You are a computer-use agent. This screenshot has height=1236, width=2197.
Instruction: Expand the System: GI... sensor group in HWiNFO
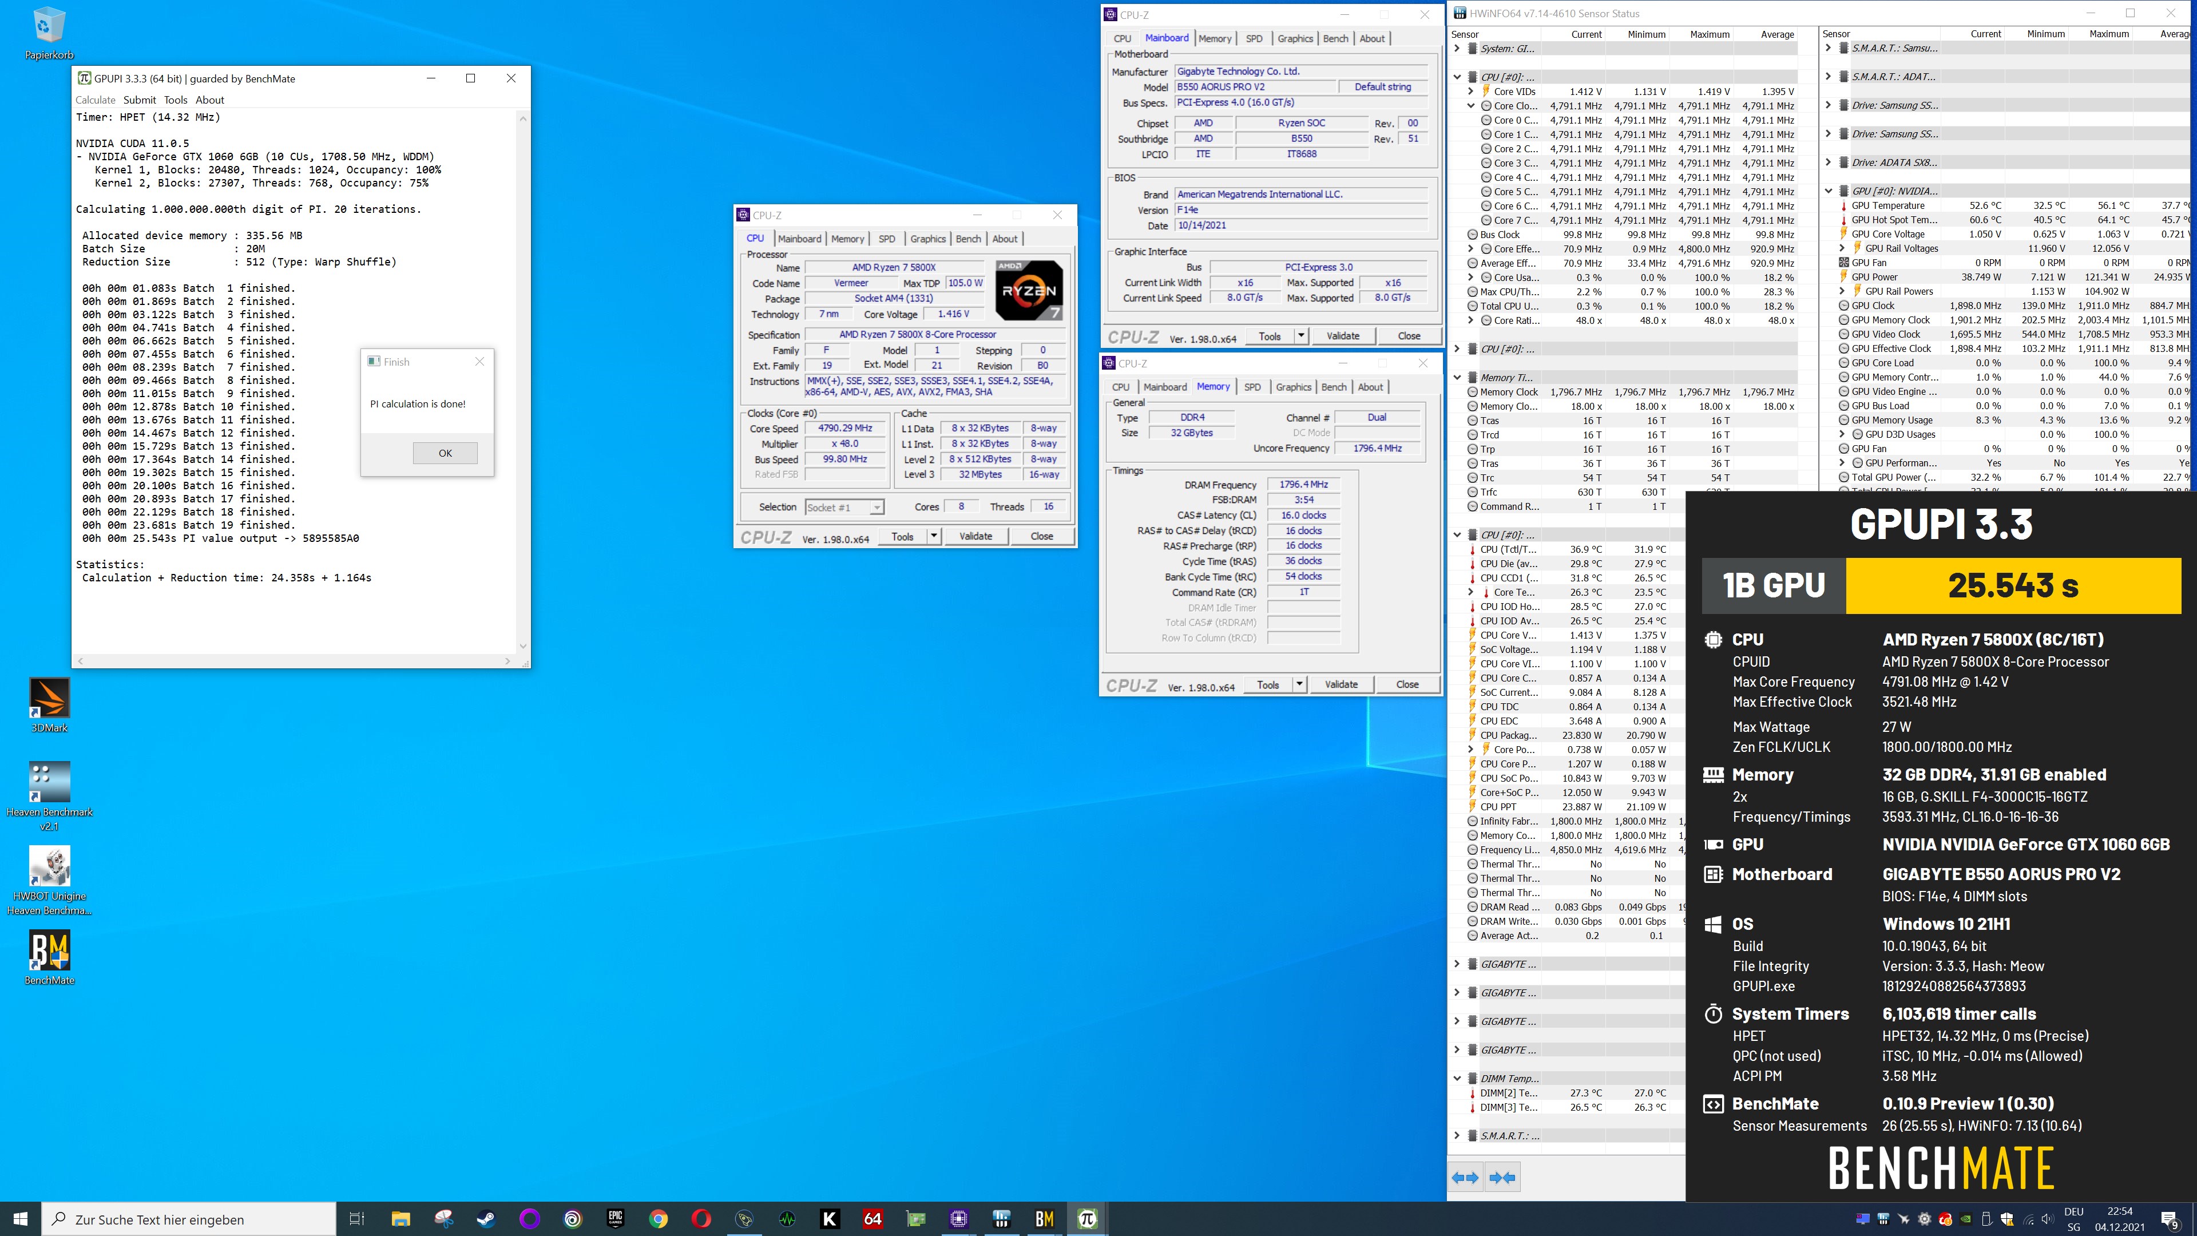point(1457,49)
